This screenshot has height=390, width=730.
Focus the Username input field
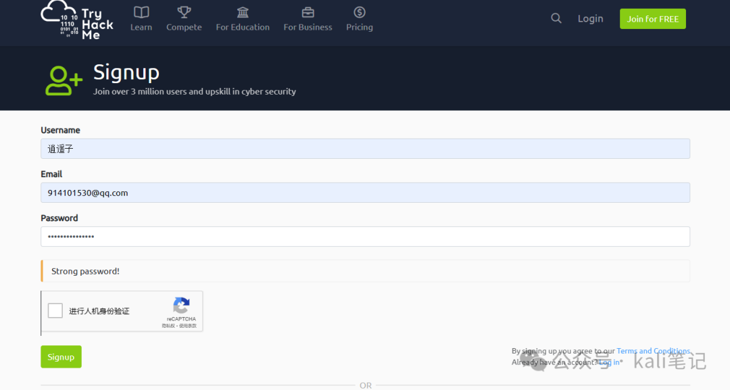(365, 149)
